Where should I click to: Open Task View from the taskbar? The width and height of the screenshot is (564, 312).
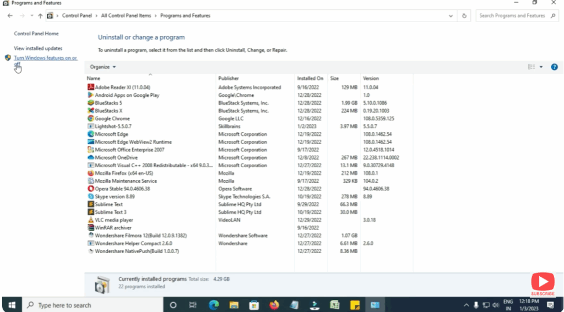tap(193, 305)
